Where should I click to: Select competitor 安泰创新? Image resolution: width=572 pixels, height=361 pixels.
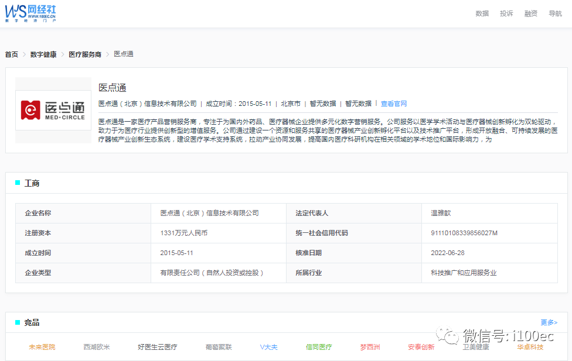click(x=421, y=347)
